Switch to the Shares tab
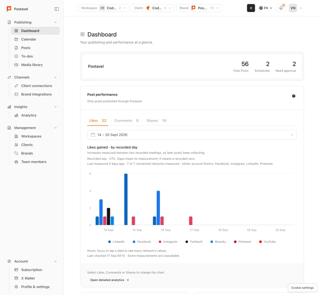 (x=156, y=121)
